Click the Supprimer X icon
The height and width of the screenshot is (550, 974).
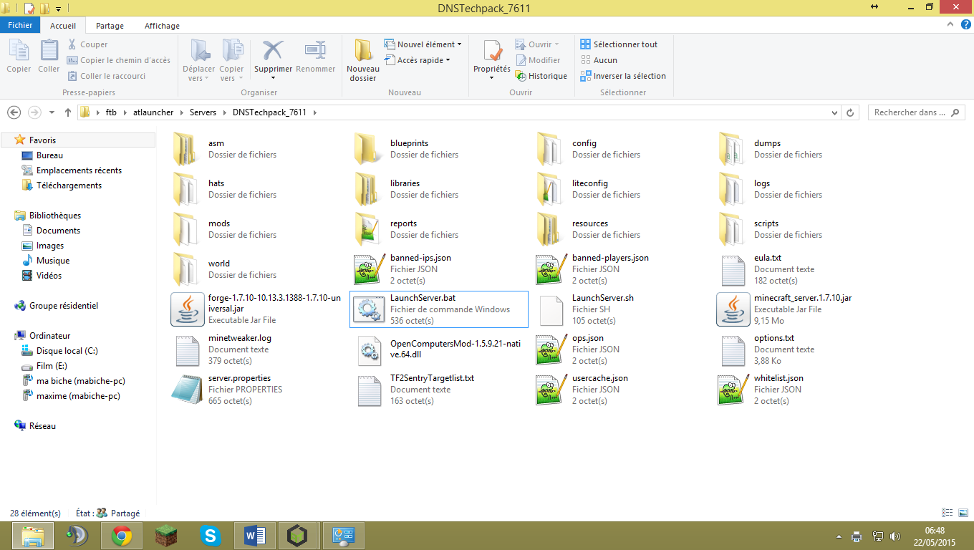[273, 51]
